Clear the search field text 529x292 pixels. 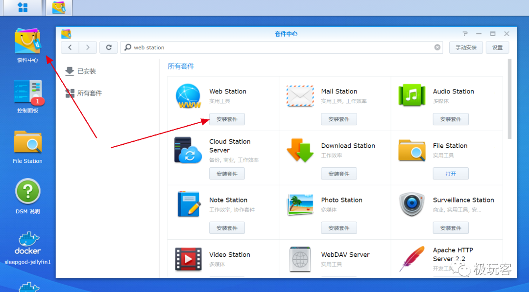(437, 47)
